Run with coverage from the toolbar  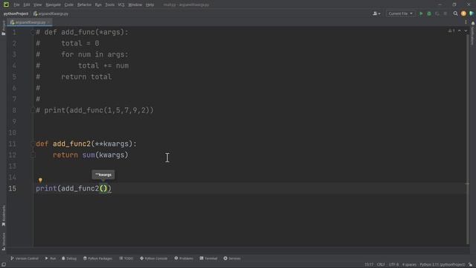click(437, 13)
